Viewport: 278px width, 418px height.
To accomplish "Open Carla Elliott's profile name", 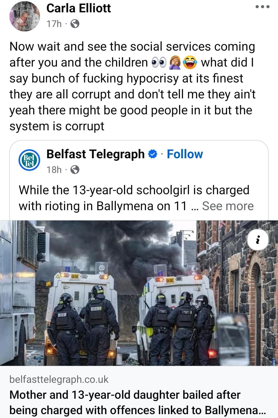I will [79, 8].
